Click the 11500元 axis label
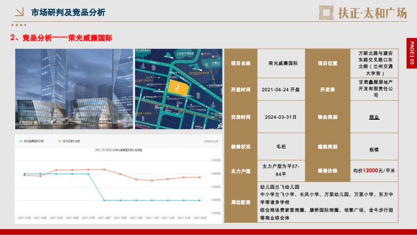 215,213
